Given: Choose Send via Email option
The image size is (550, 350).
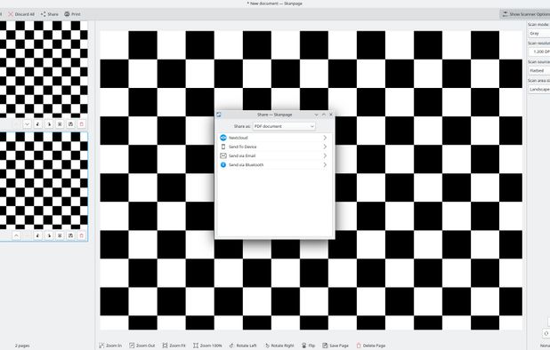Looking at the screenshot, I should coord(274,155).
